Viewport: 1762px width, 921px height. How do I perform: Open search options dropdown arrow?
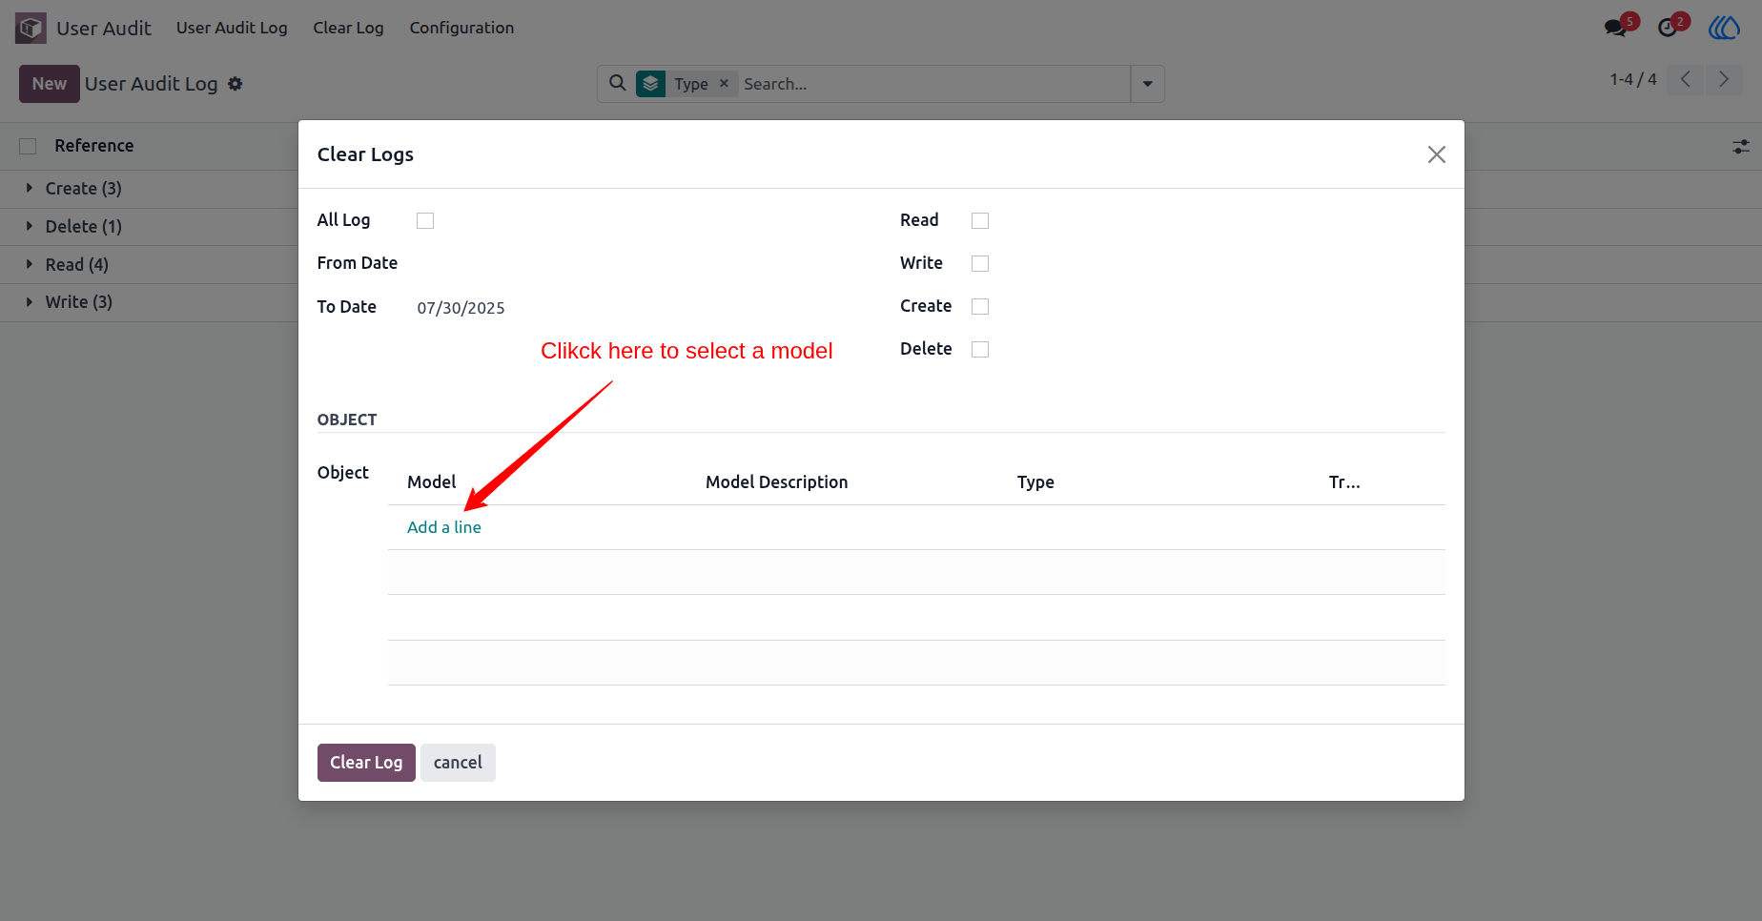[x=1147, y=84]
